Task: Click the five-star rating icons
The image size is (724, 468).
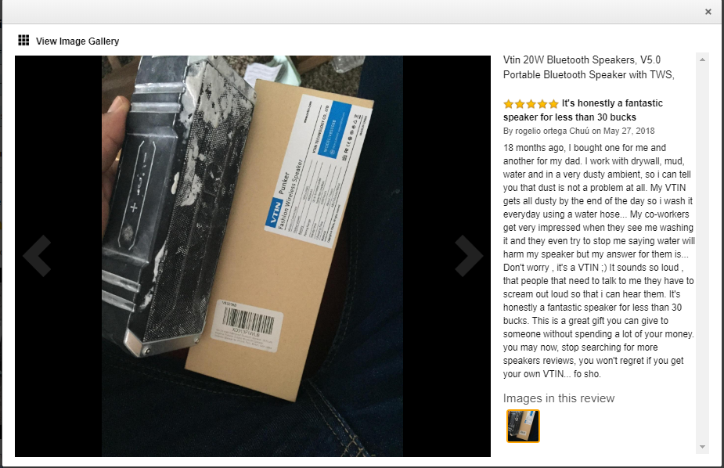Action: pyautogui.click(x=531, y=104)
